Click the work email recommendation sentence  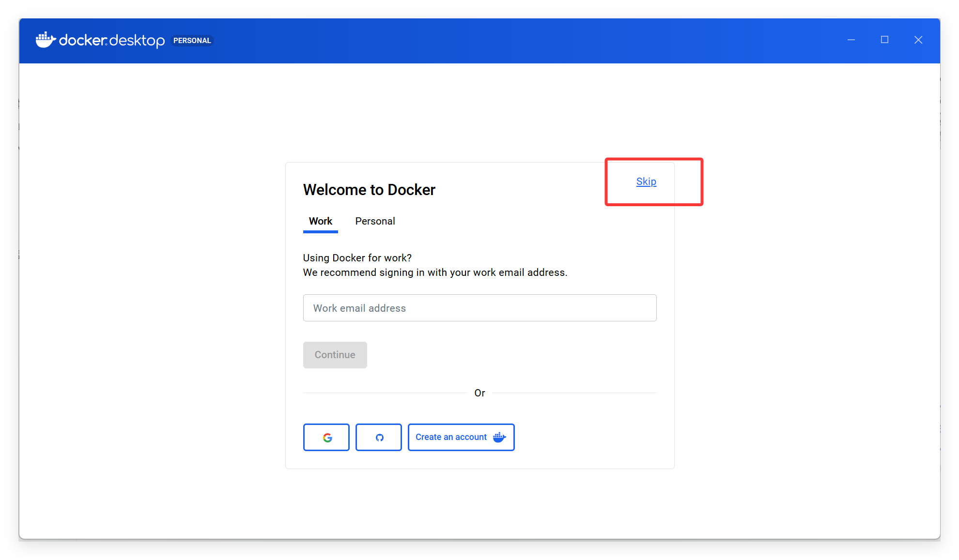(435, 272)
